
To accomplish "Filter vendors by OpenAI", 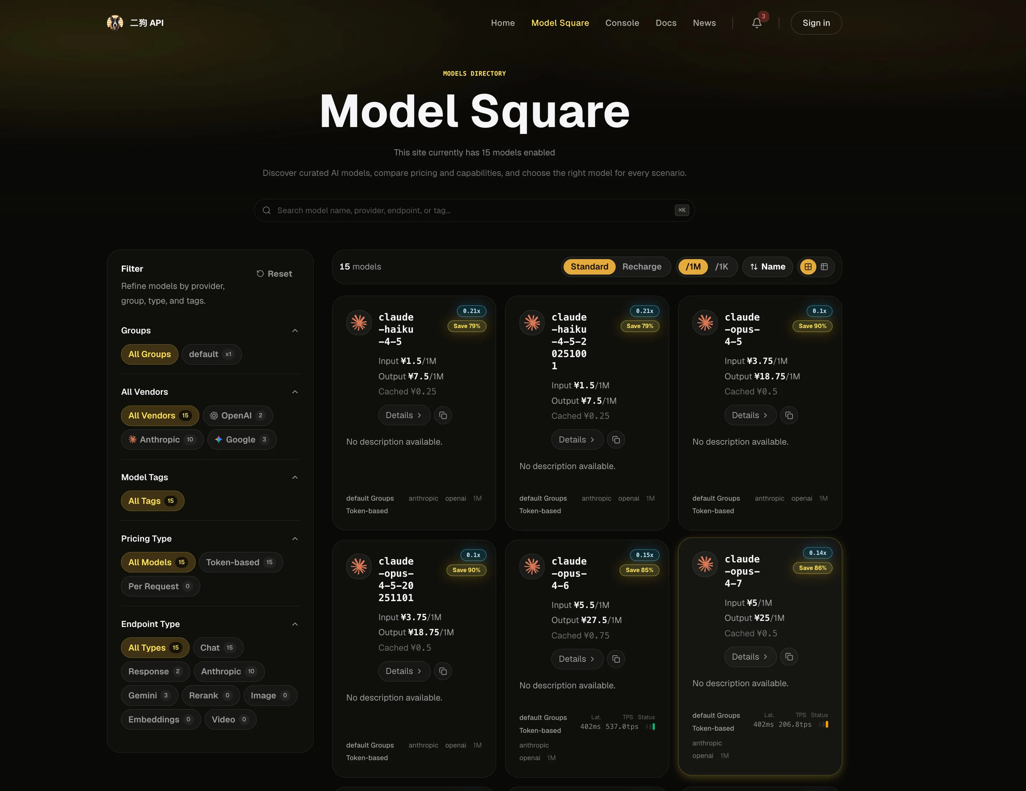I will pyautogui.click(x=238, y=416).
